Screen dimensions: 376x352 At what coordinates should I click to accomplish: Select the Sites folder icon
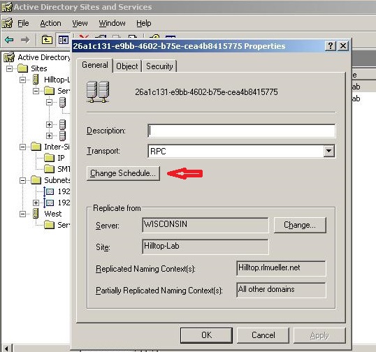click(23, 68)
